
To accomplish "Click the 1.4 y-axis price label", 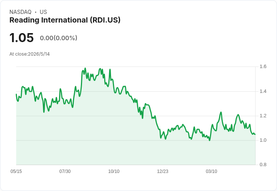I will [x=263, y=91].
